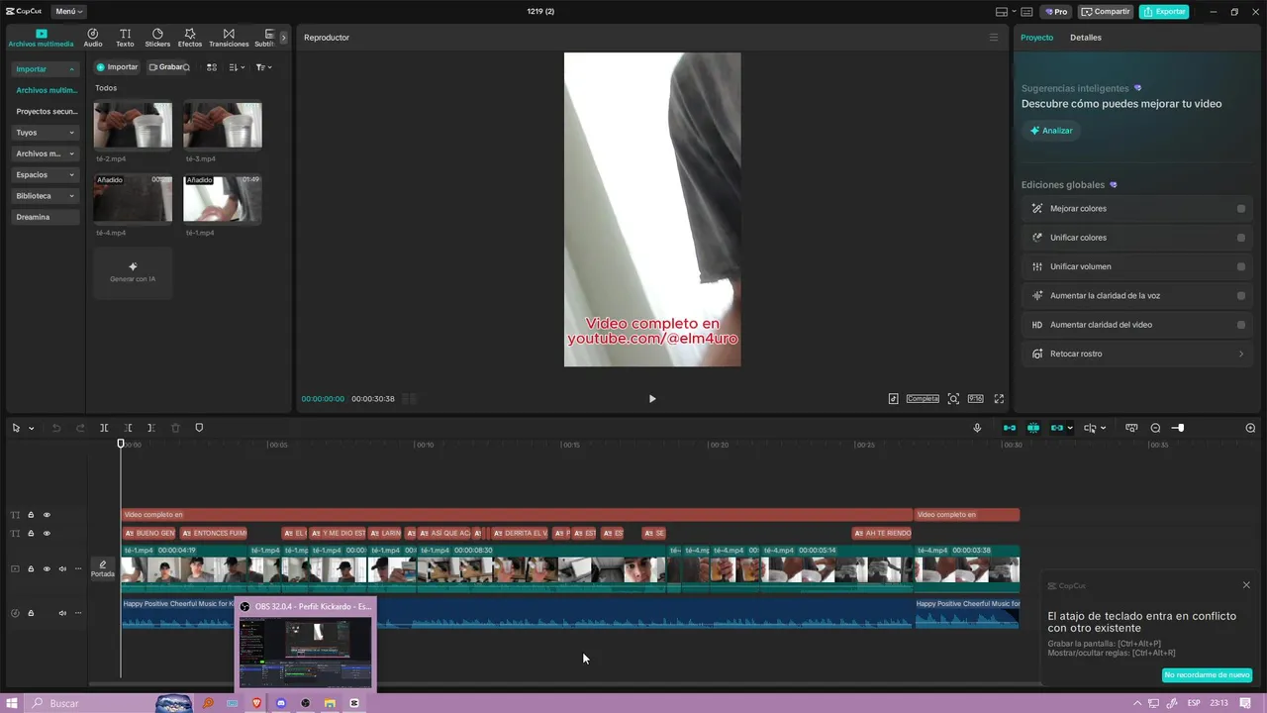The width and height of the screenshot is (1267, 713).
Task: Click the timeline zoom slider handle
Action: 1180,428
